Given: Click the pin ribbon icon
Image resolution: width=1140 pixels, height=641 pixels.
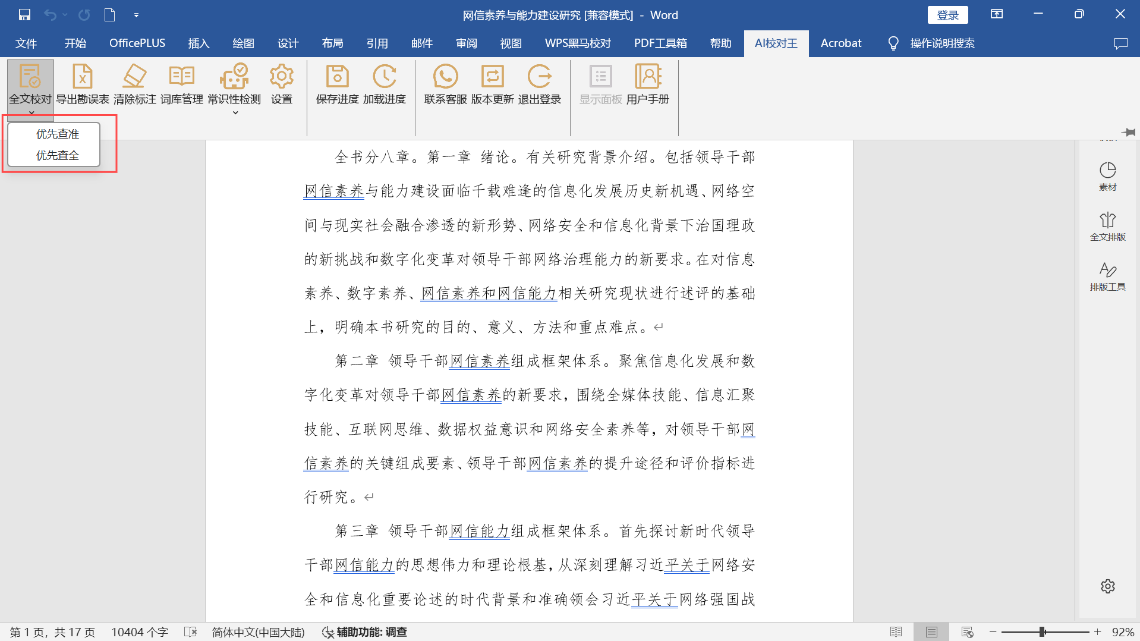Looking at the screenshot, I should 1128,132.
